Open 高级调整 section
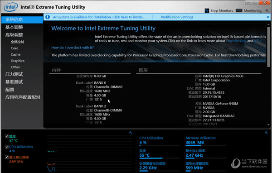Screen dimensions: 272x173 click(14, 35)
